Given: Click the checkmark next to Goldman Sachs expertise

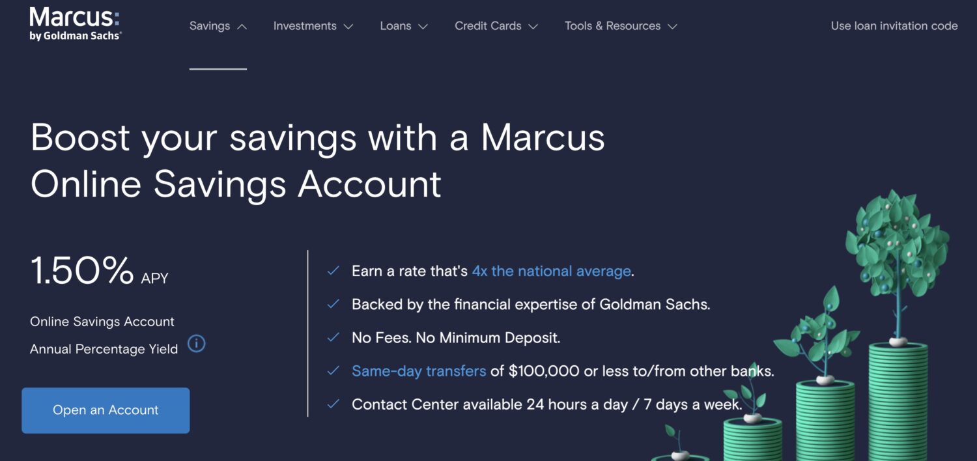Looking at the screenshot, I should point(334,303).
